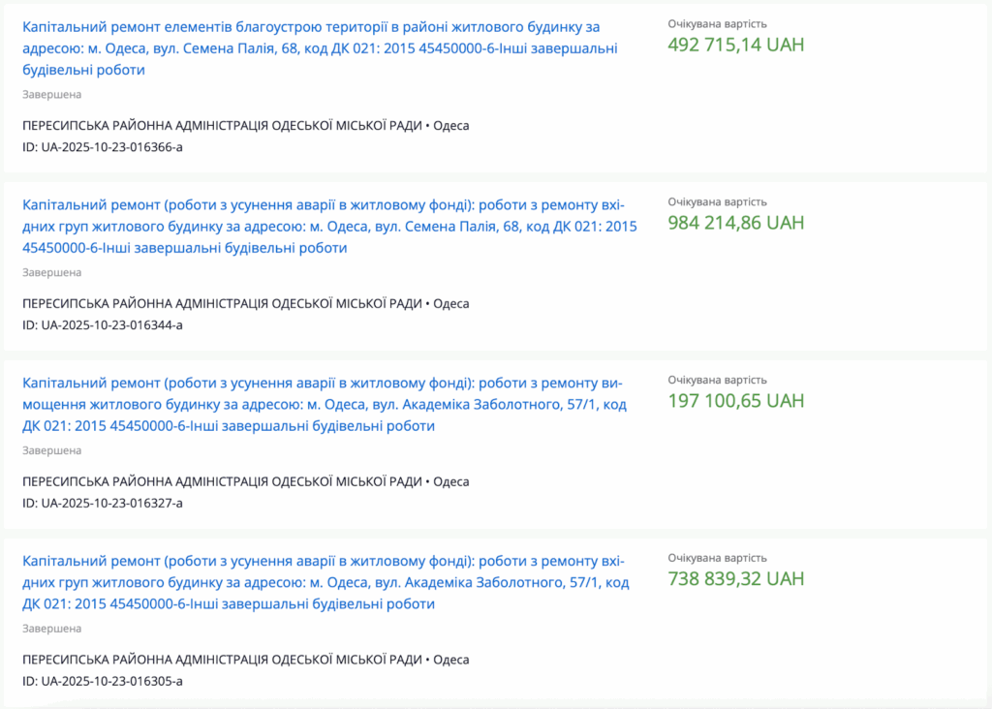Image resolution: width=992 pixels, height=709 pixels.
Task: Click Очікувана вартість label above 984 214,86 UAH
Action: (717, 201)
